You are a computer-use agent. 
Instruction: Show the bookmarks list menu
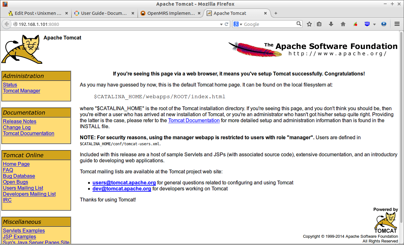tap(319, 24)
